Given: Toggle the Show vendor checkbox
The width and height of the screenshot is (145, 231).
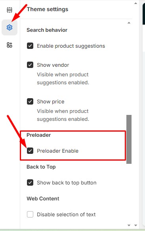Looking at the screenshot, I should [30, 65].
